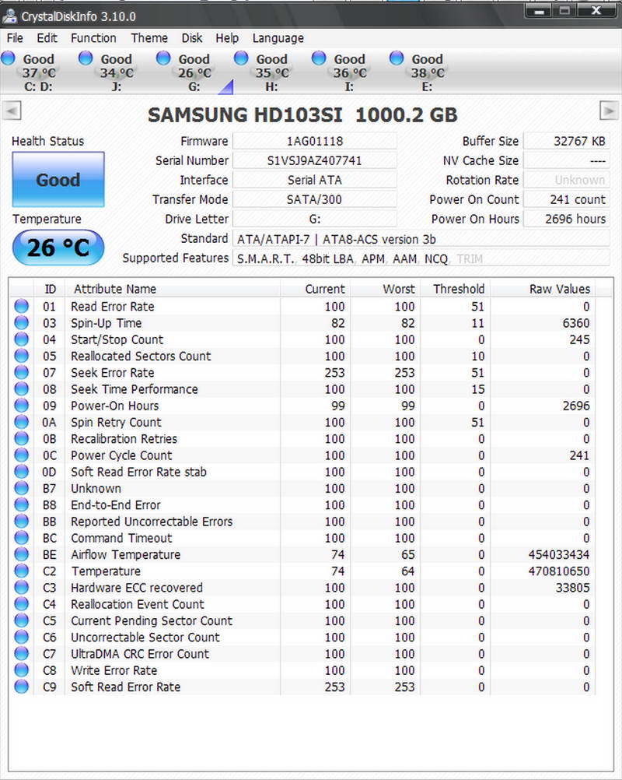
Task: Click the Supported Features field
Action: coord(421,258)
